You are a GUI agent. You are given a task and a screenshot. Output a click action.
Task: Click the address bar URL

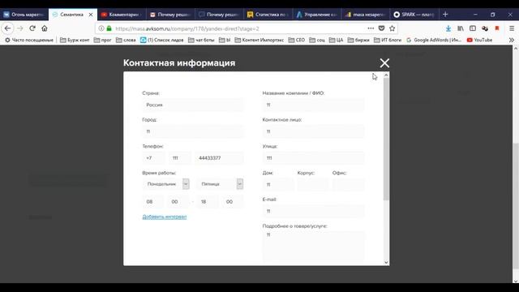(x=187, y=29)
